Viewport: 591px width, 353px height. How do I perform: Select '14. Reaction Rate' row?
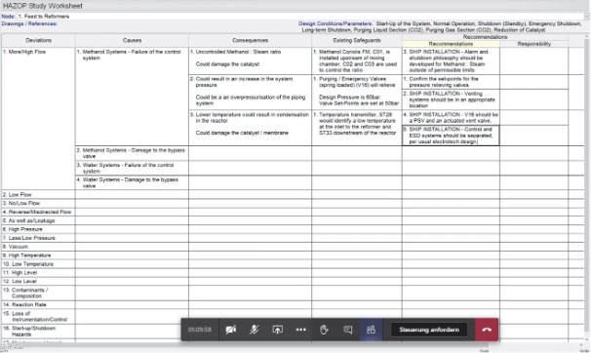(x=38, y=304)
